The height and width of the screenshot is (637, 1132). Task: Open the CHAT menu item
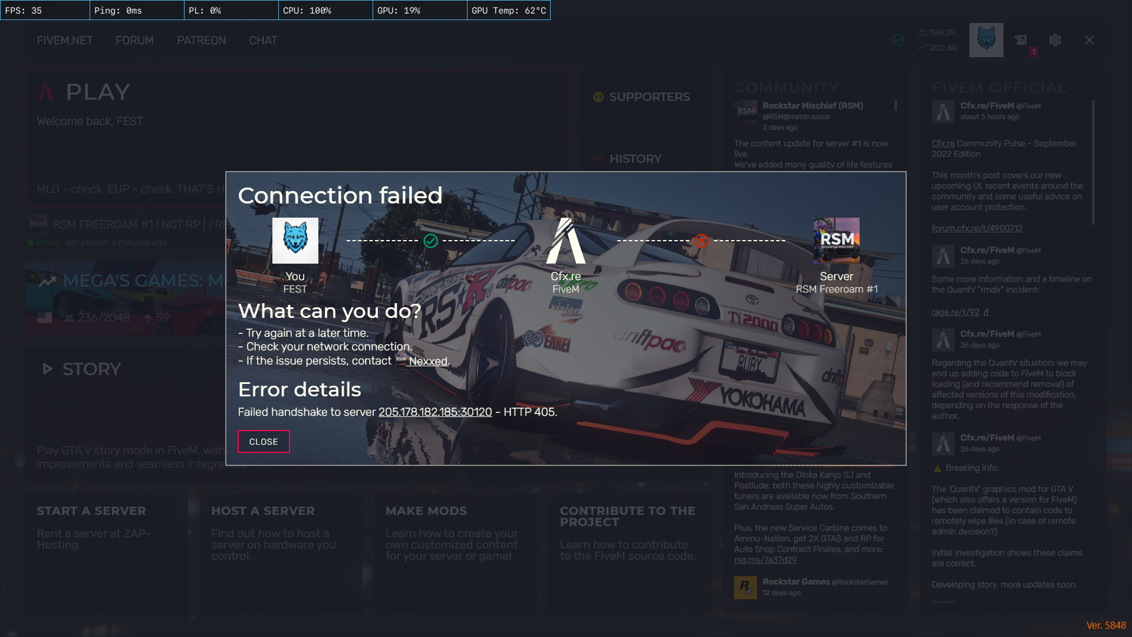[263, 40]
